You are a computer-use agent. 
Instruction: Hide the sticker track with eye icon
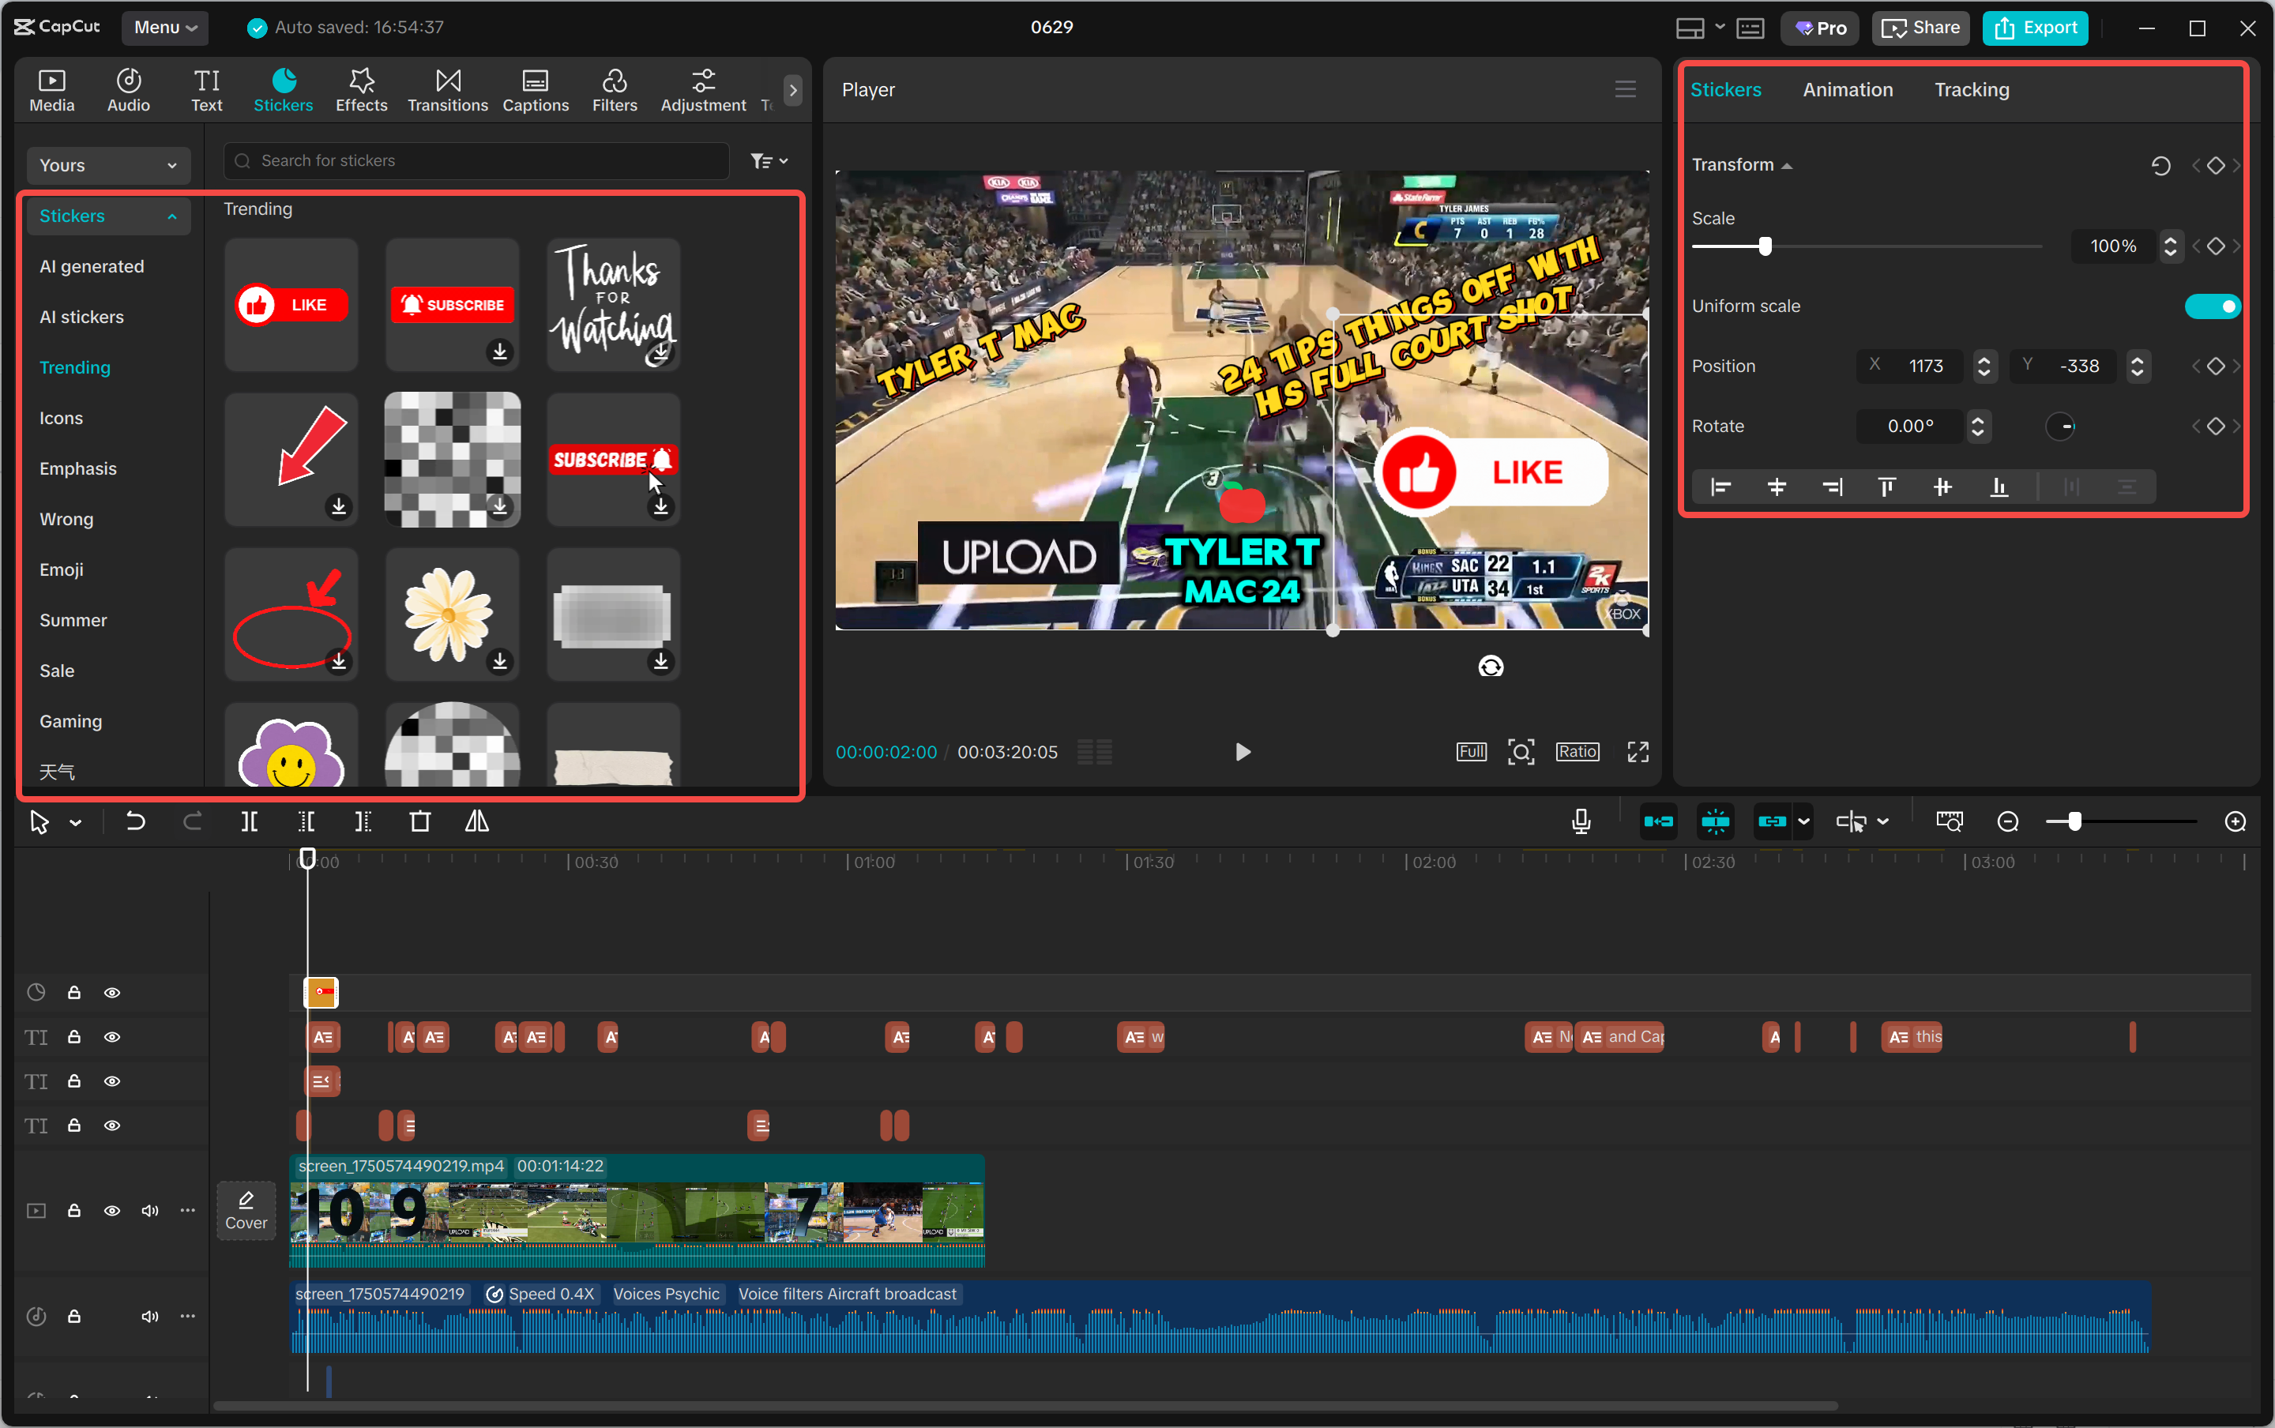[x=112, y=993]
